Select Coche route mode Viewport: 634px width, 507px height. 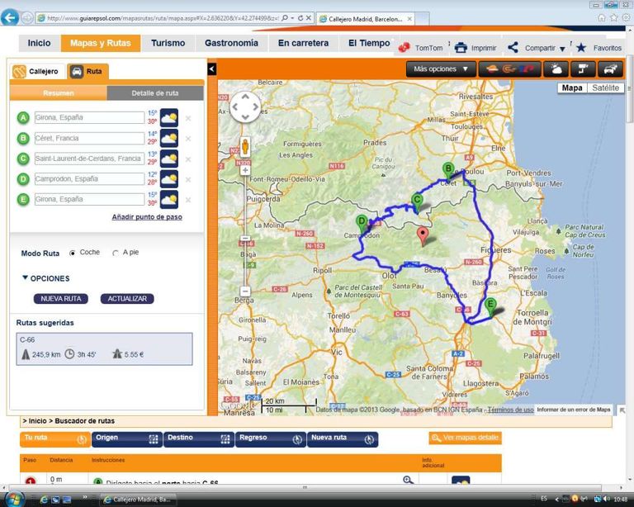(73, 253)
